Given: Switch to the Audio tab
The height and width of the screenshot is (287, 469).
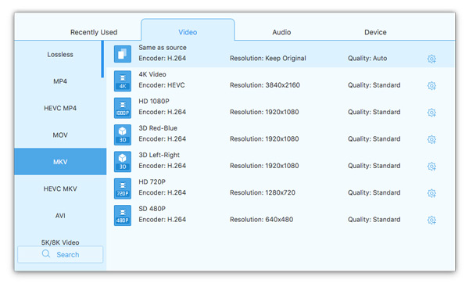Looking at the screenshot, I should click(x=281, y=32).
